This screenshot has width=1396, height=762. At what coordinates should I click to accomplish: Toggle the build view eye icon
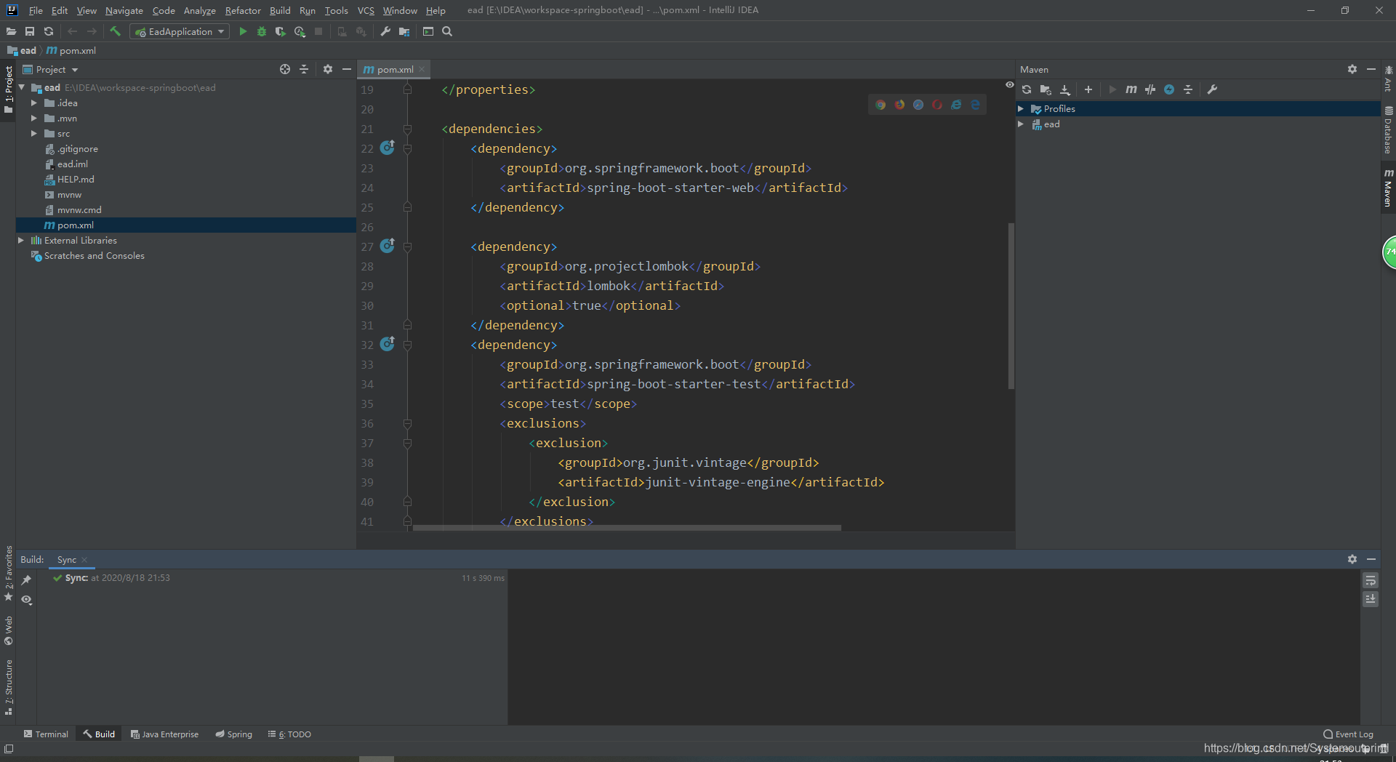tap(27, 600)
